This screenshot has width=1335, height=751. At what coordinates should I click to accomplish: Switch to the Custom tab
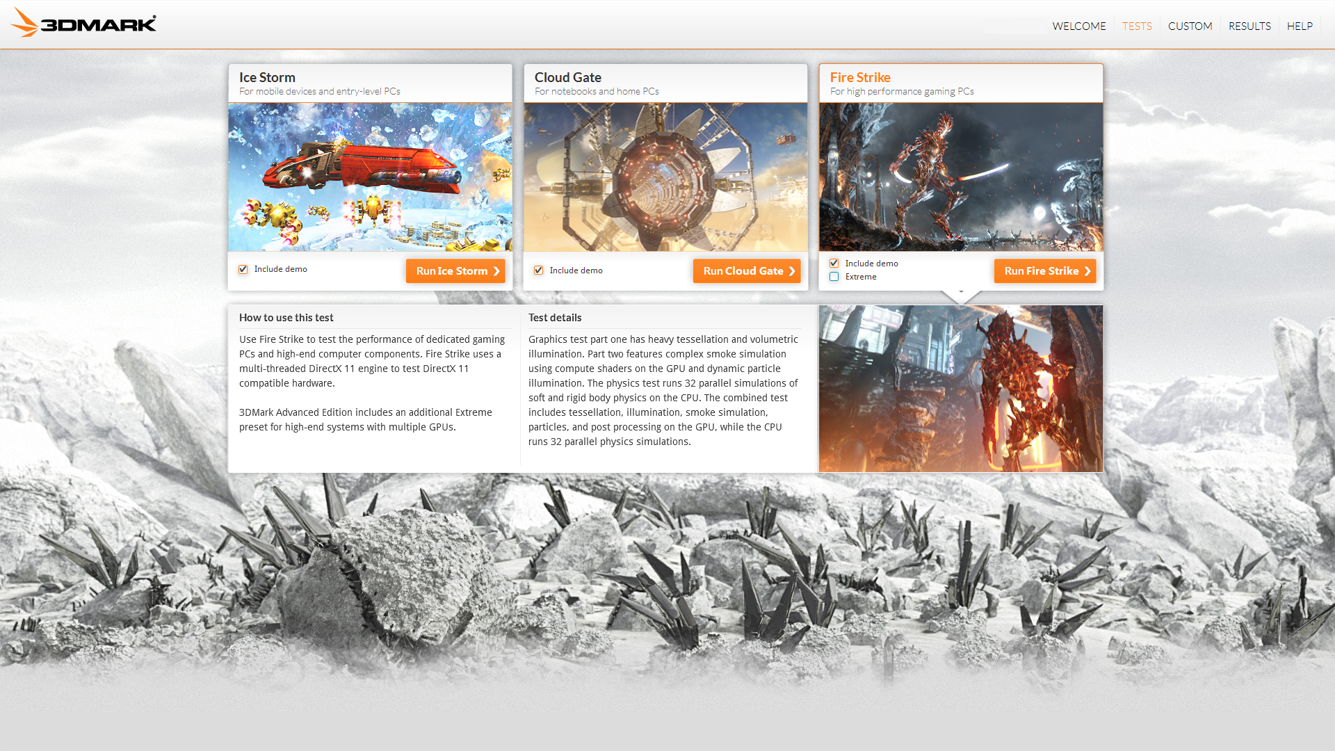1190,26
